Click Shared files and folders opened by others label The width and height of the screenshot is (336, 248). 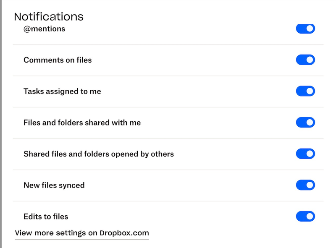pyautogui.click(x=99, y=154)
